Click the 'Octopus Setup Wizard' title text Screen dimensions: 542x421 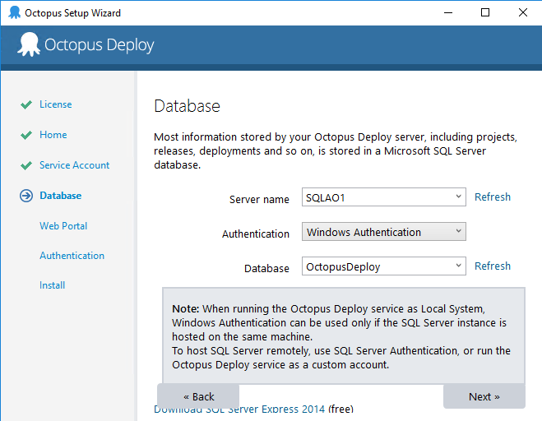click(x=73, y=13)
